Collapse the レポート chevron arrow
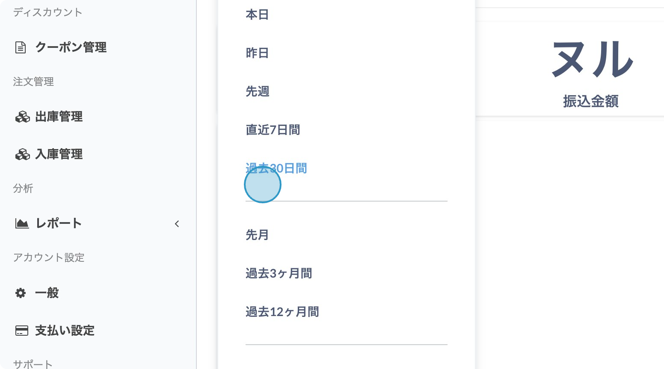 177,224
